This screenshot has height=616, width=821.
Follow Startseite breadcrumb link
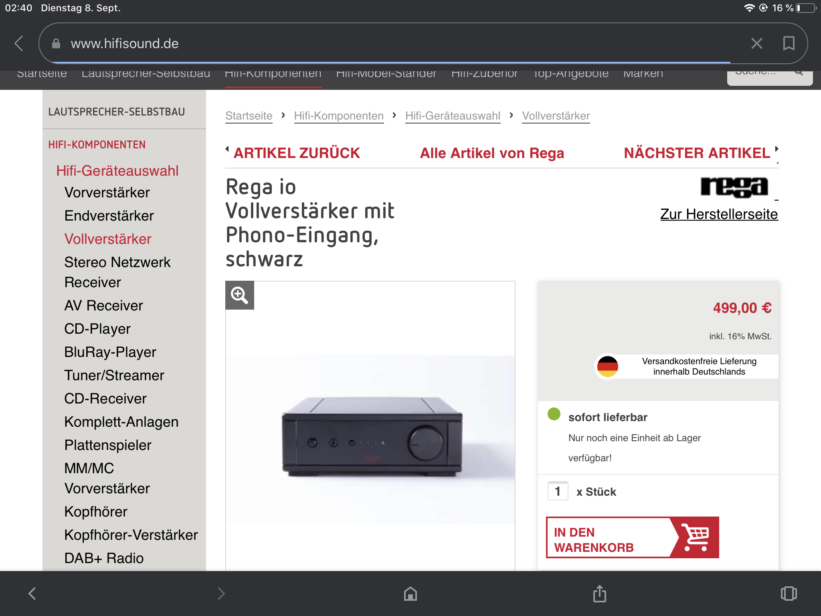tap(249, 116)
